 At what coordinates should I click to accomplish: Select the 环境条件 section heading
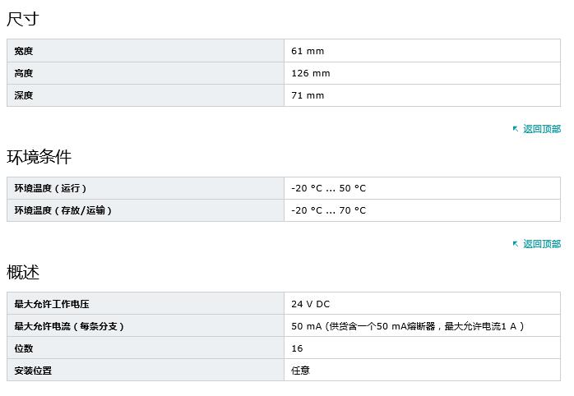39,157
